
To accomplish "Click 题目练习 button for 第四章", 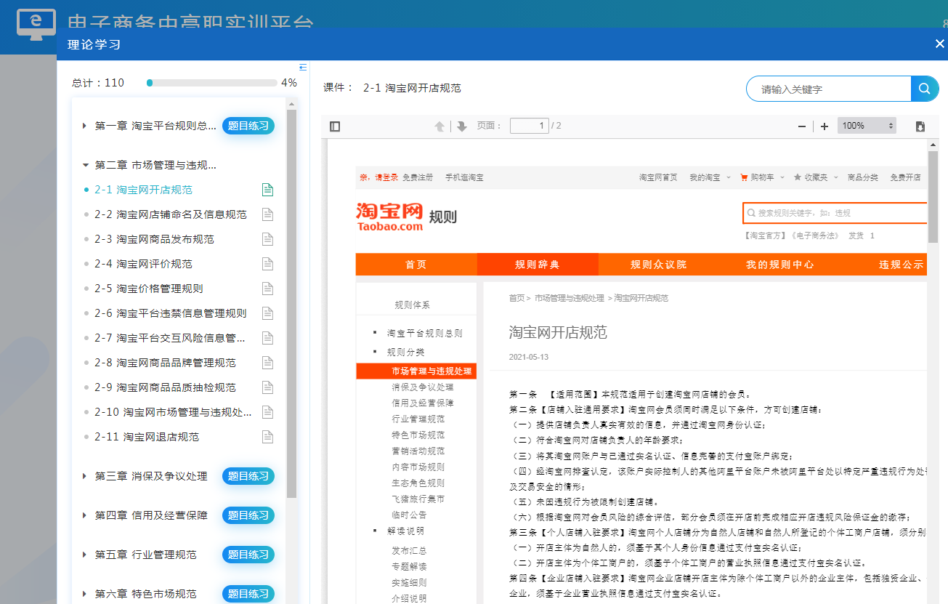I will (x=248, y=515).
